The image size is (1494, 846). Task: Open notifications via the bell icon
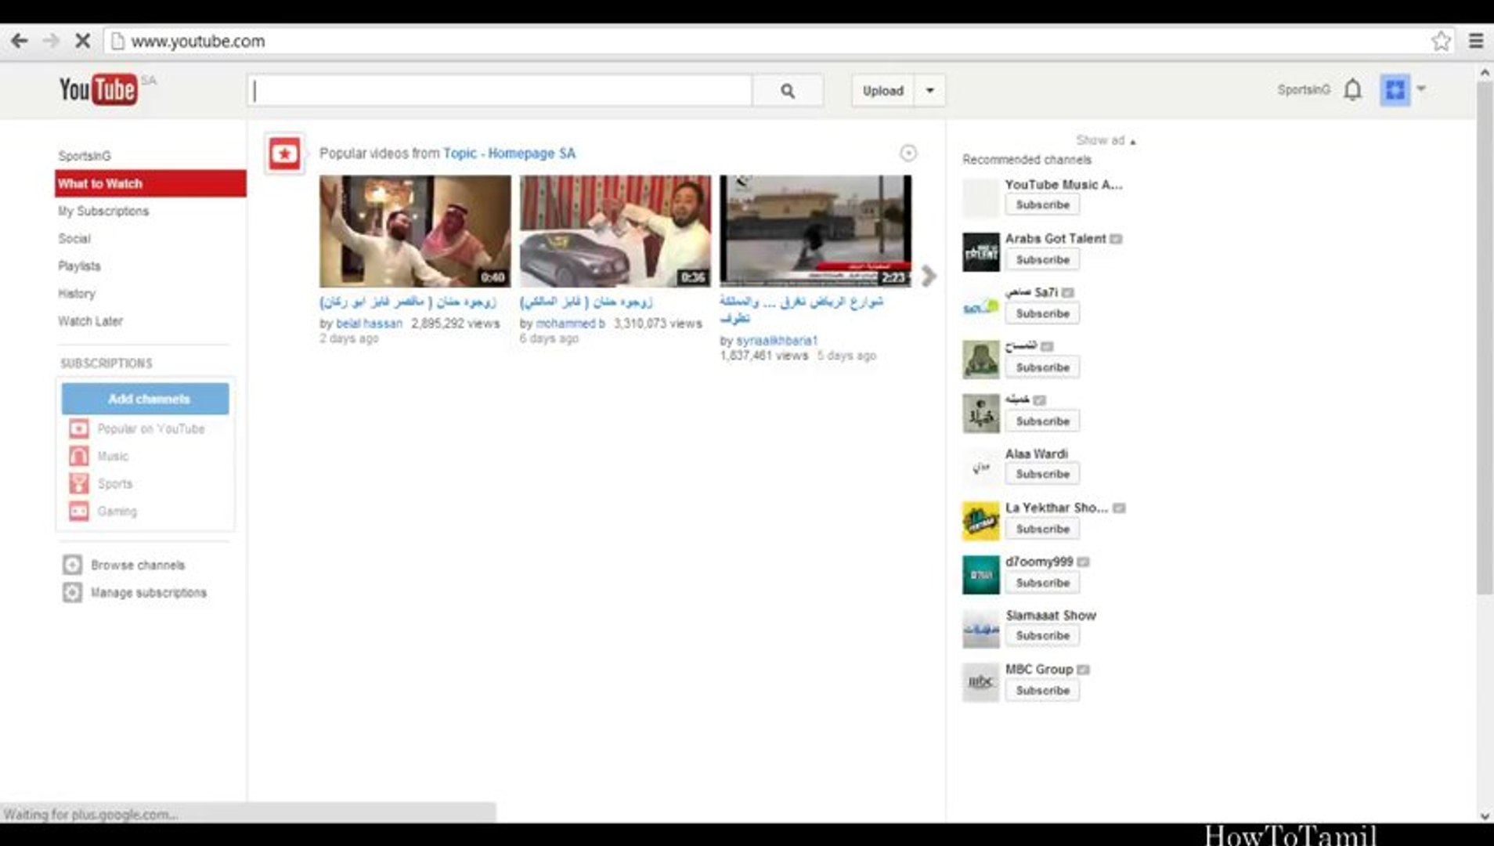coord(1351,90)
